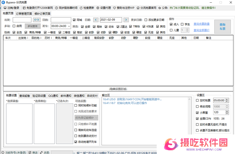Adjust the 定时抢票 time spinner
The width and height of the screenshot is (235, 154).
coord(227,100)
